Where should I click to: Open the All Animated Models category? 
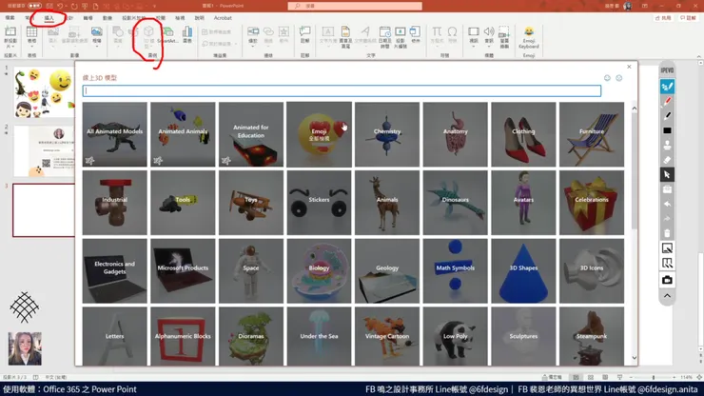pos(114,134)
